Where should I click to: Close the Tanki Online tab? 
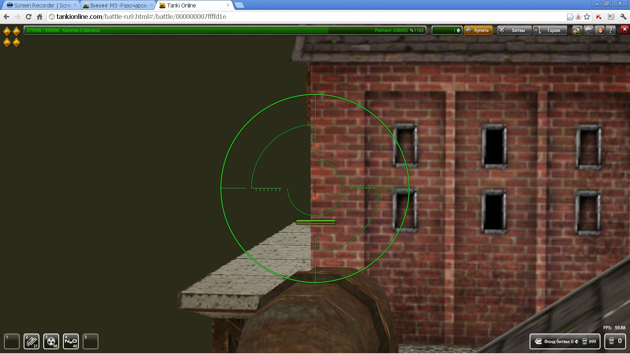228,5
